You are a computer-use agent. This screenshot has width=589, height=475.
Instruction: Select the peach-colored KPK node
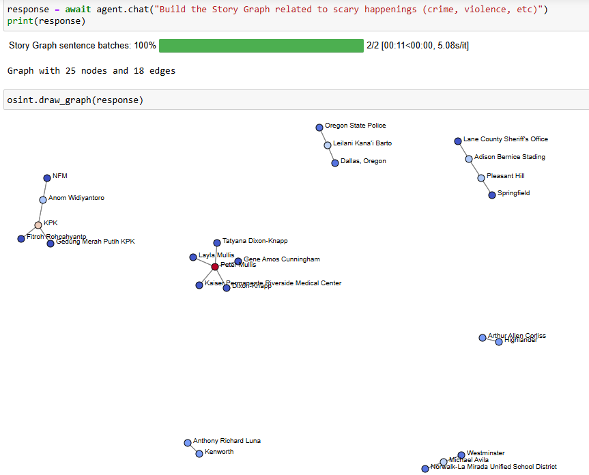click(x=38, y=225)
